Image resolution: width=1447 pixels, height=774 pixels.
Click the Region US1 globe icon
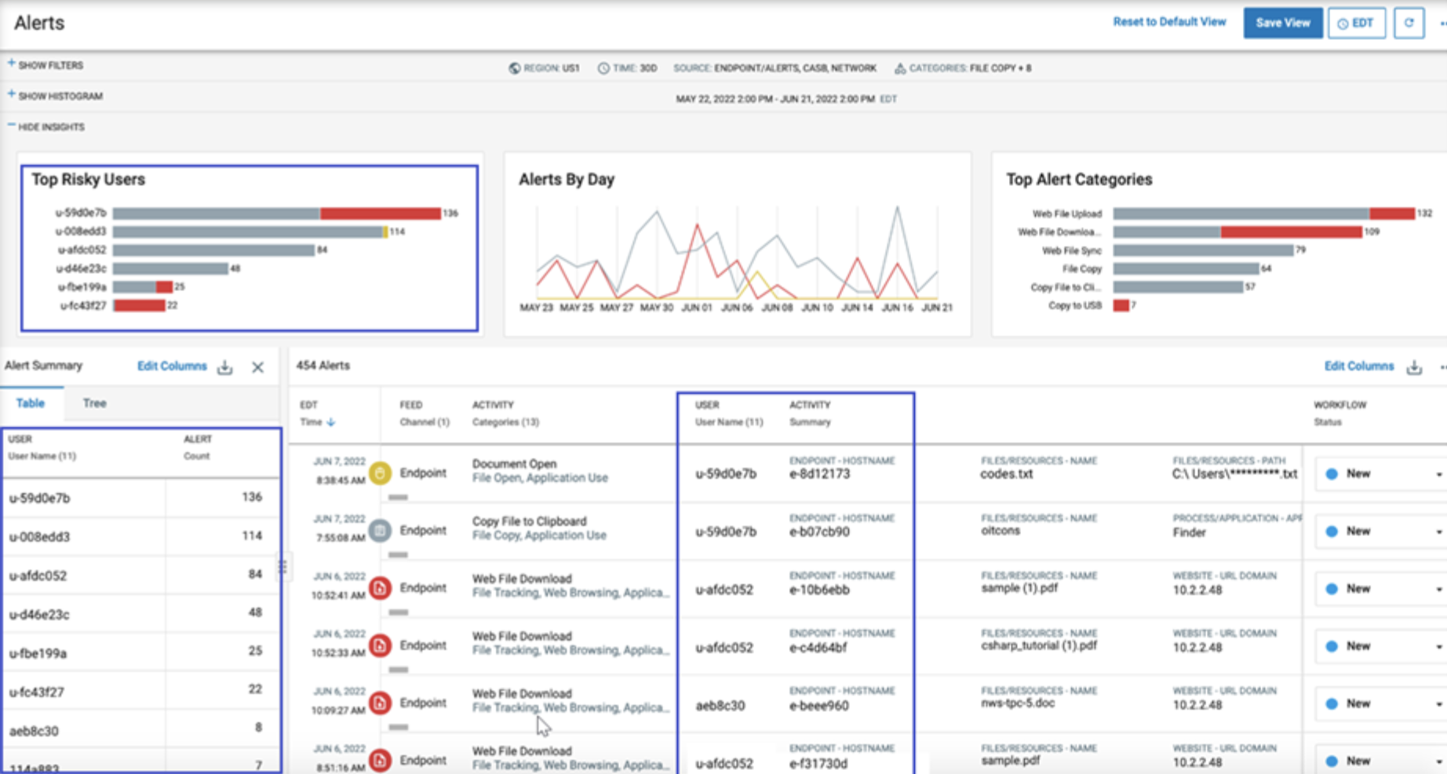[x=515, y=68]
